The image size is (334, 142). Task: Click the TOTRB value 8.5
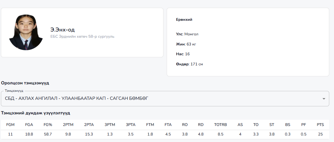[221, 134]
